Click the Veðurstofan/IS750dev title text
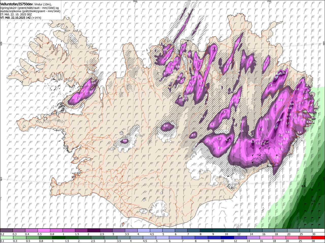This screenshot has width=325, height=243. point(16,4)
